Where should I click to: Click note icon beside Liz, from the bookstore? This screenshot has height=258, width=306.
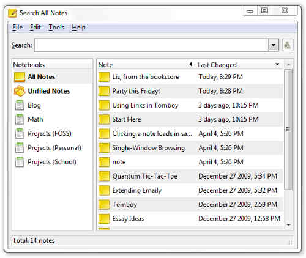pyautogui.click(x=104, y=77)
